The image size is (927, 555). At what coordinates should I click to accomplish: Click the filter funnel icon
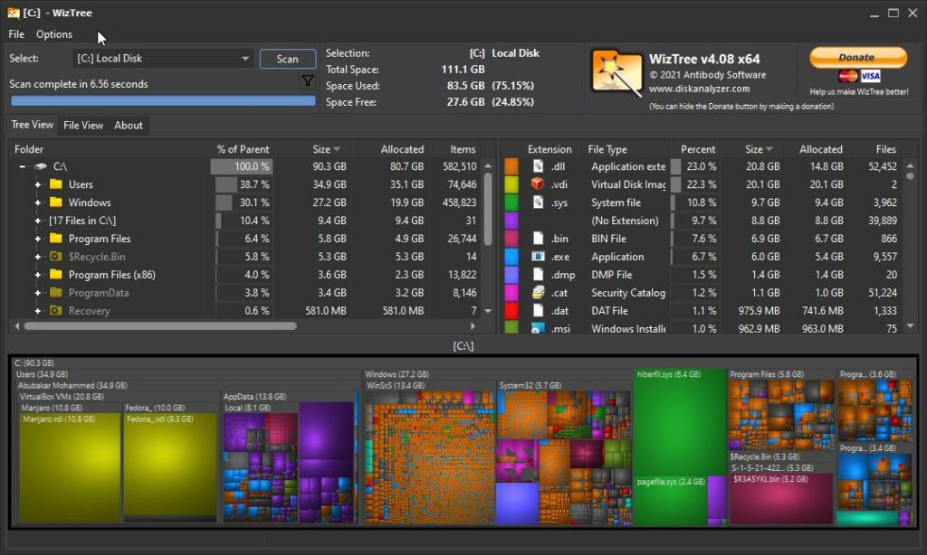308,80
